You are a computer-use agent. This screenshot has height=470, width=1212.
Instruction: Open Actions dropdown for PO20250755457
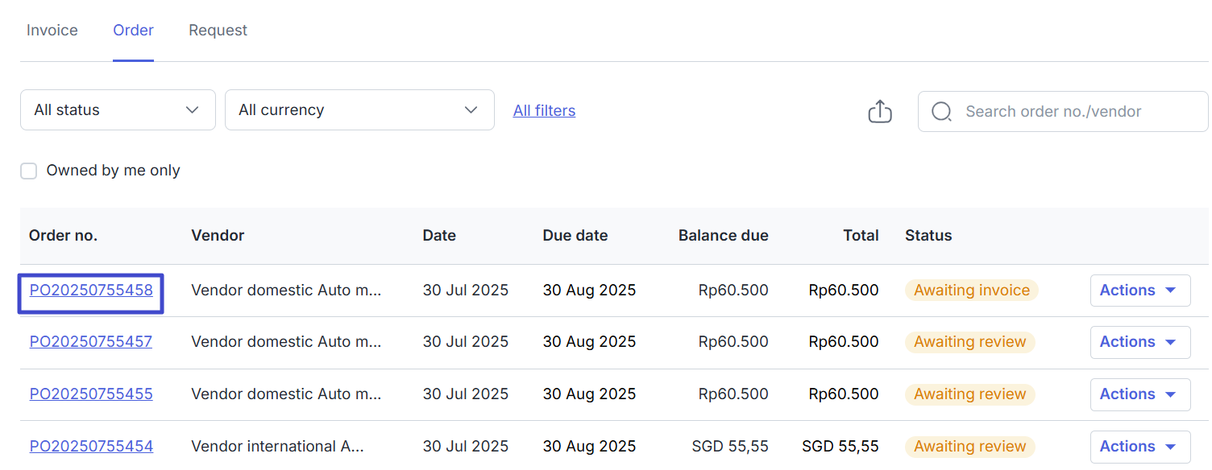(x=1139, y=342)
